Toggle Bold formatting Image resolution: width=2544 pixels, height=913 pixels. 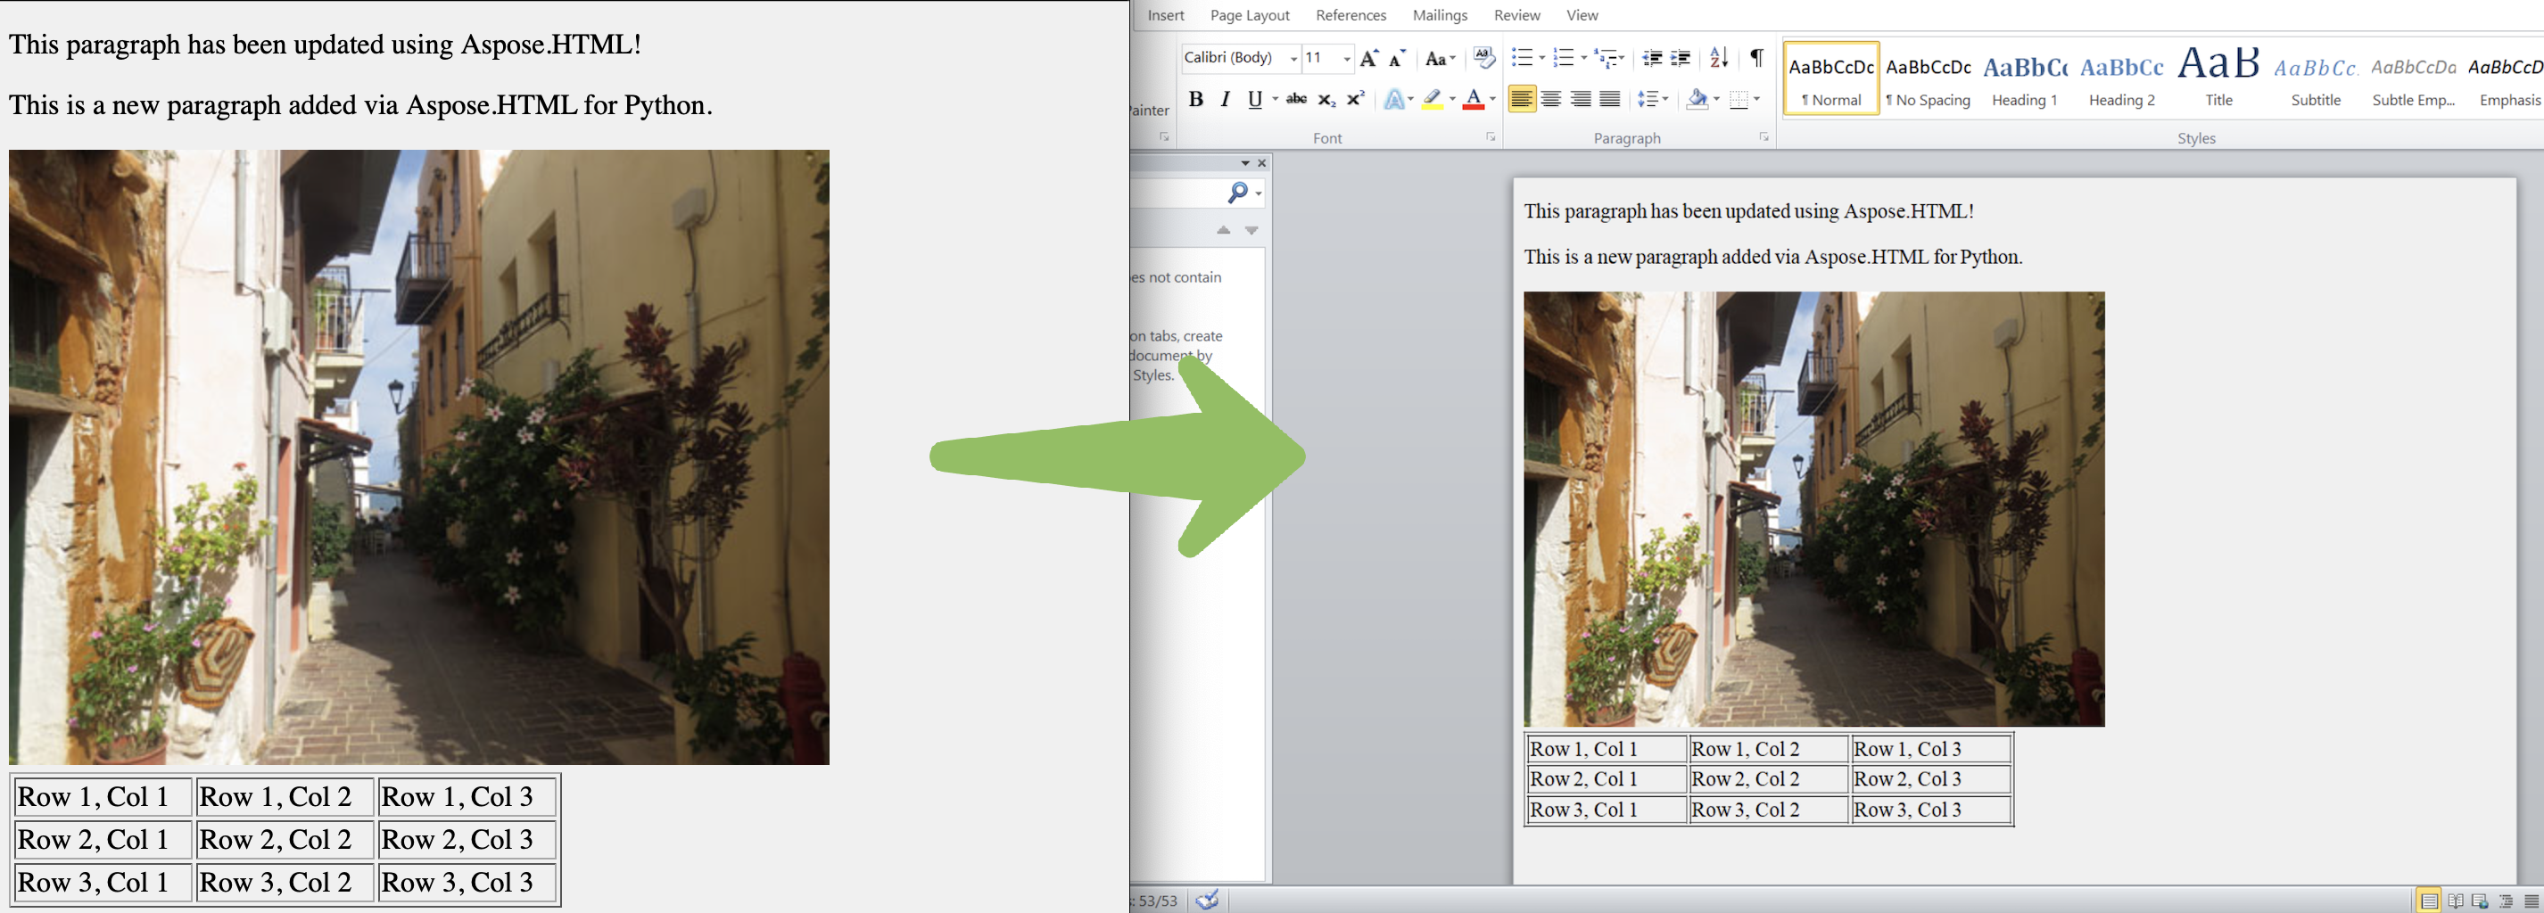(1195, 99)
